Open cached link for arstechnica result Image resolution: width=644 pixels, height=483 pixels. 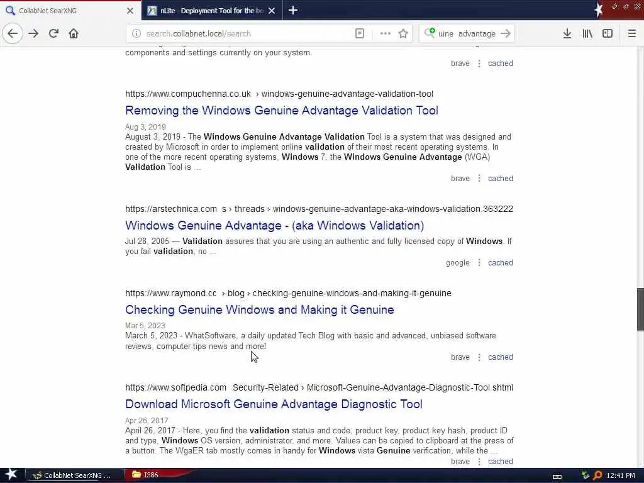(x=500, y=262)
